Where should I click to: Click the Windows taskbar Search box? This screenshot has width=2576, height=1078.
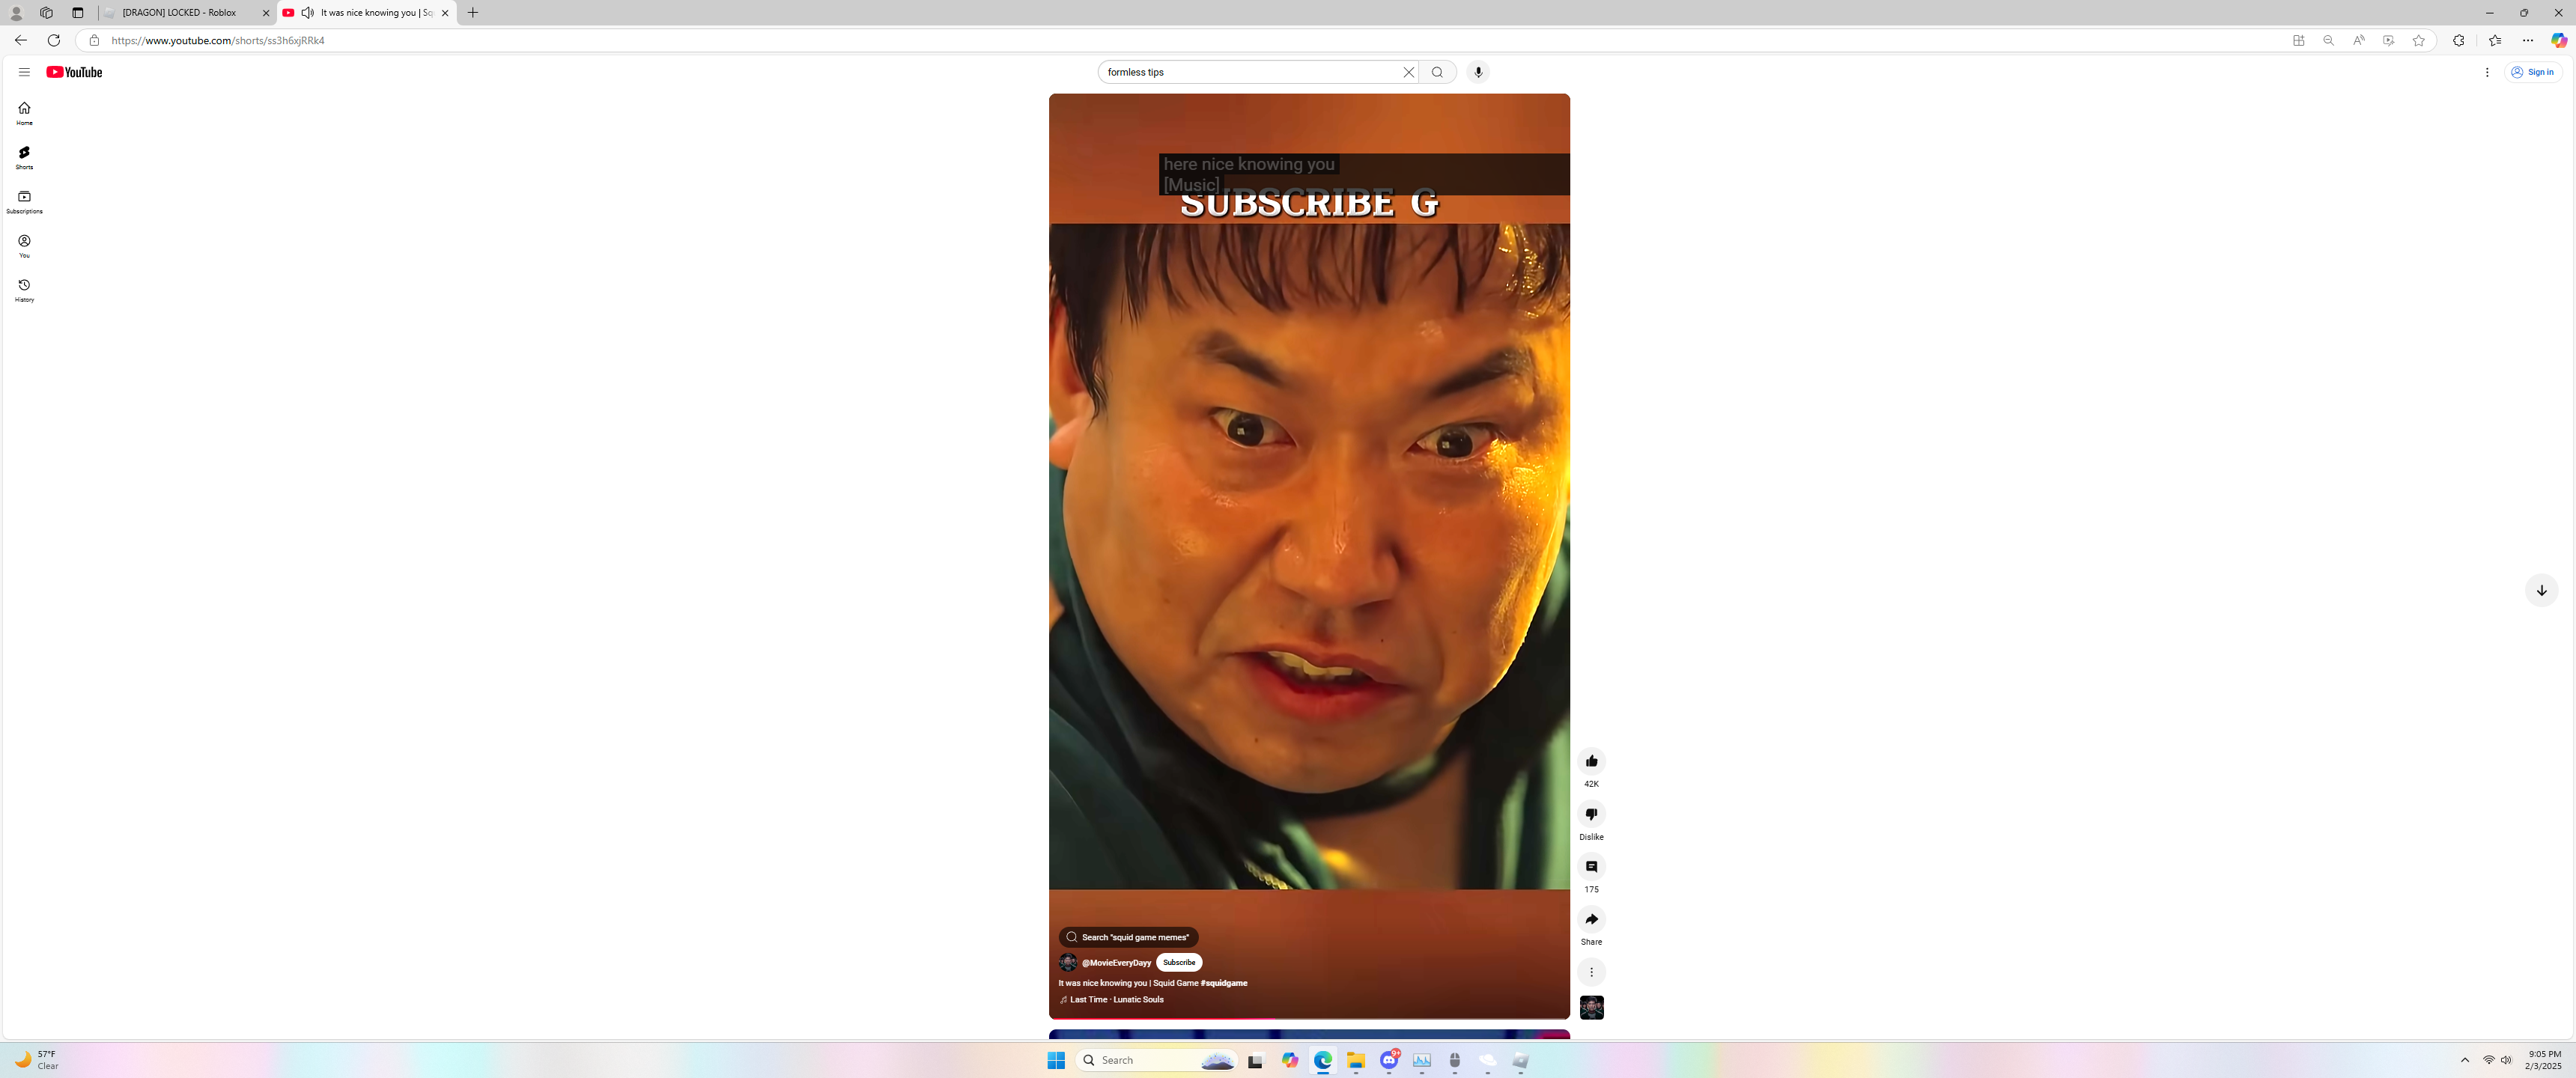pyautogui.click(x=1157, y=1060)
